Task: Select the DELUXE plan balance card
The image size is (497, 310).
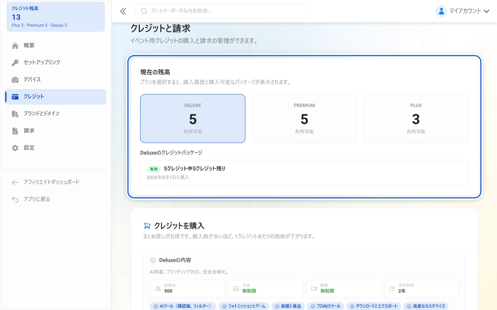Action: [193, 118]
